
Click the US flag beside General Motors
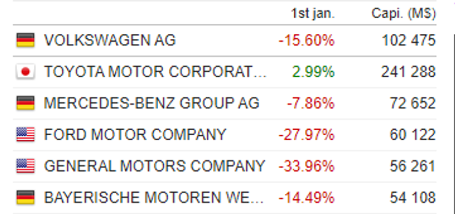(26, 166)
